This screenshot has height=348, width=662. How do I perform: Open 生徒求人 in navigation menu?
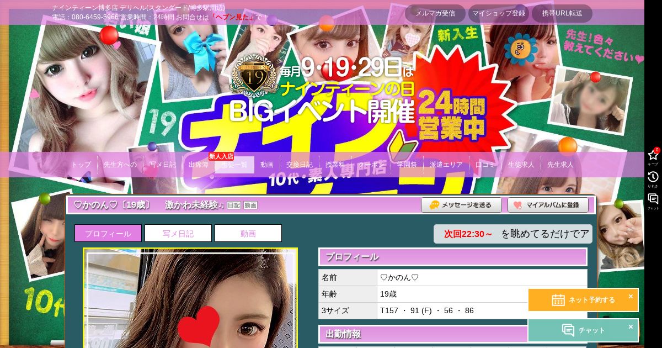pyautogui.click(x=521, y=165)
